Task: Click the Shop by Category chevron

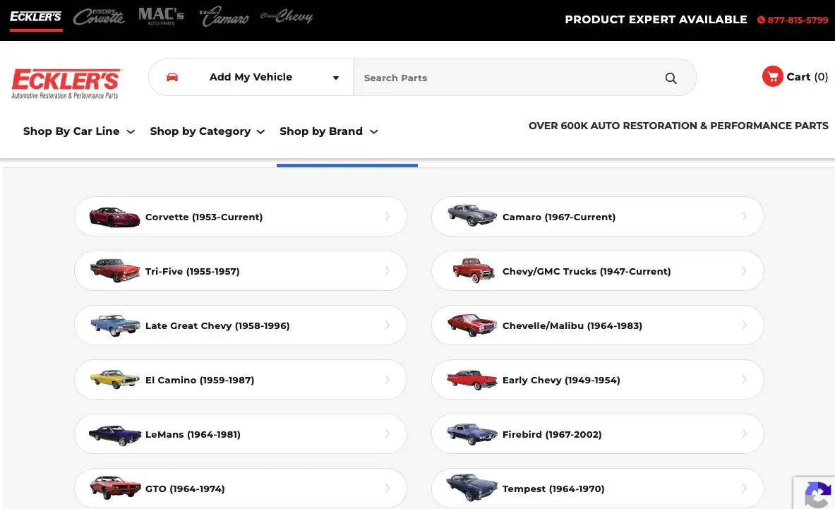Action: [x=260, y=132]
